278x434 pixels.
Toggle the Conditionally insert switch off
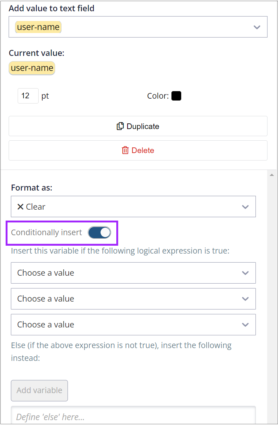[x=99, y=233]
